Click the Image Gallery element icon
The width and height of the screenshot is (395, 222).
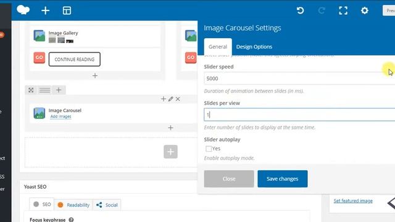(x=39, y=36)
